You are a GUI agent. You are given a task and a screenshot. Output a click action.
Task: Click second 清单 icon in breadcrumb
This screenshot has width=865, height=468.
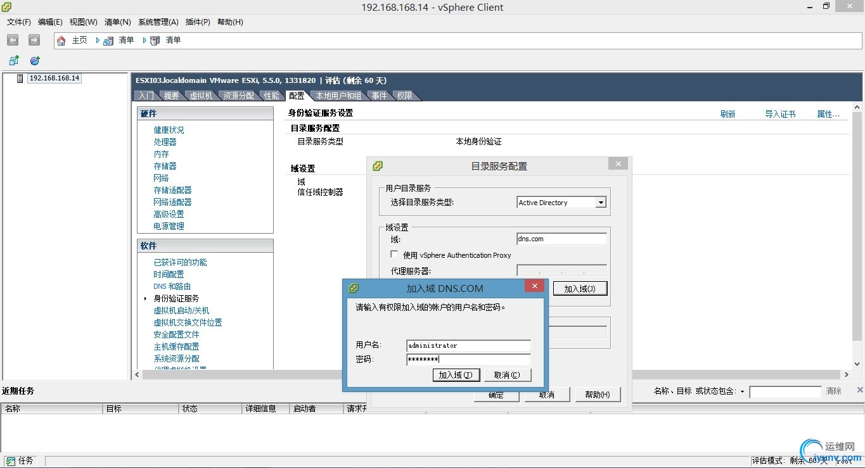click(155, 41)
